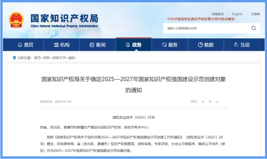
Task: Click the search magnifier icon
Action: [253, 28]
